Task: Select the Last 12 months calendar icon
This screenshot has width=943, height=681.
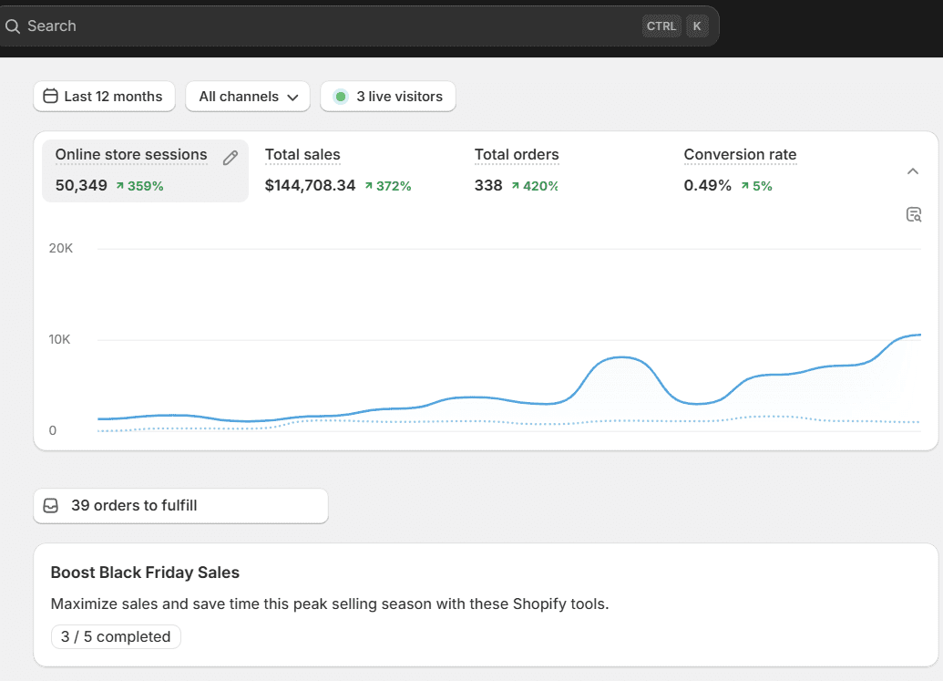Action: point(51,96)
